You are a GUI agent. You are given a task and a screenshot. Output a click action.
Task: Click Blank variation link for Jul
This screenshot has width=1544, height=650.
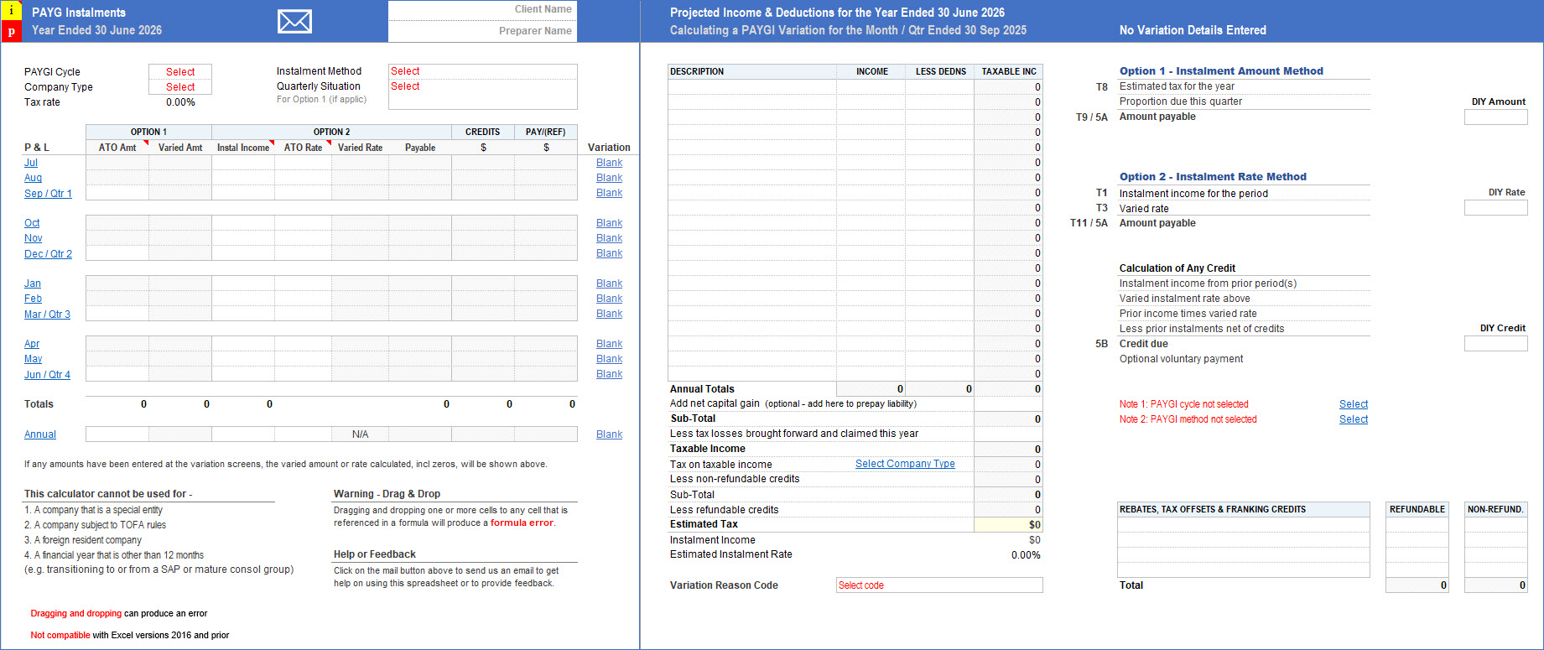(609, 163)
